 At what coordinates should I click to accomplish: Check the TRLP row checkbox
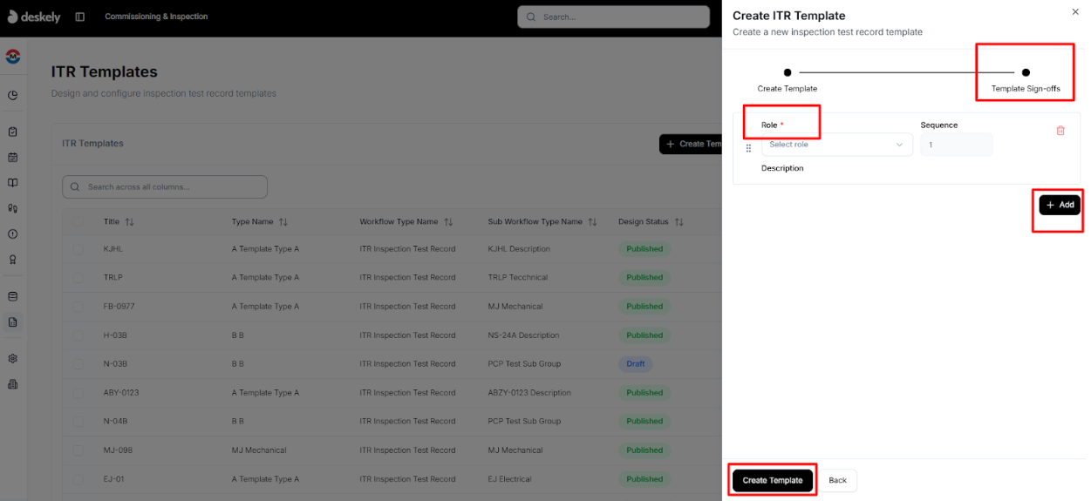78,278
